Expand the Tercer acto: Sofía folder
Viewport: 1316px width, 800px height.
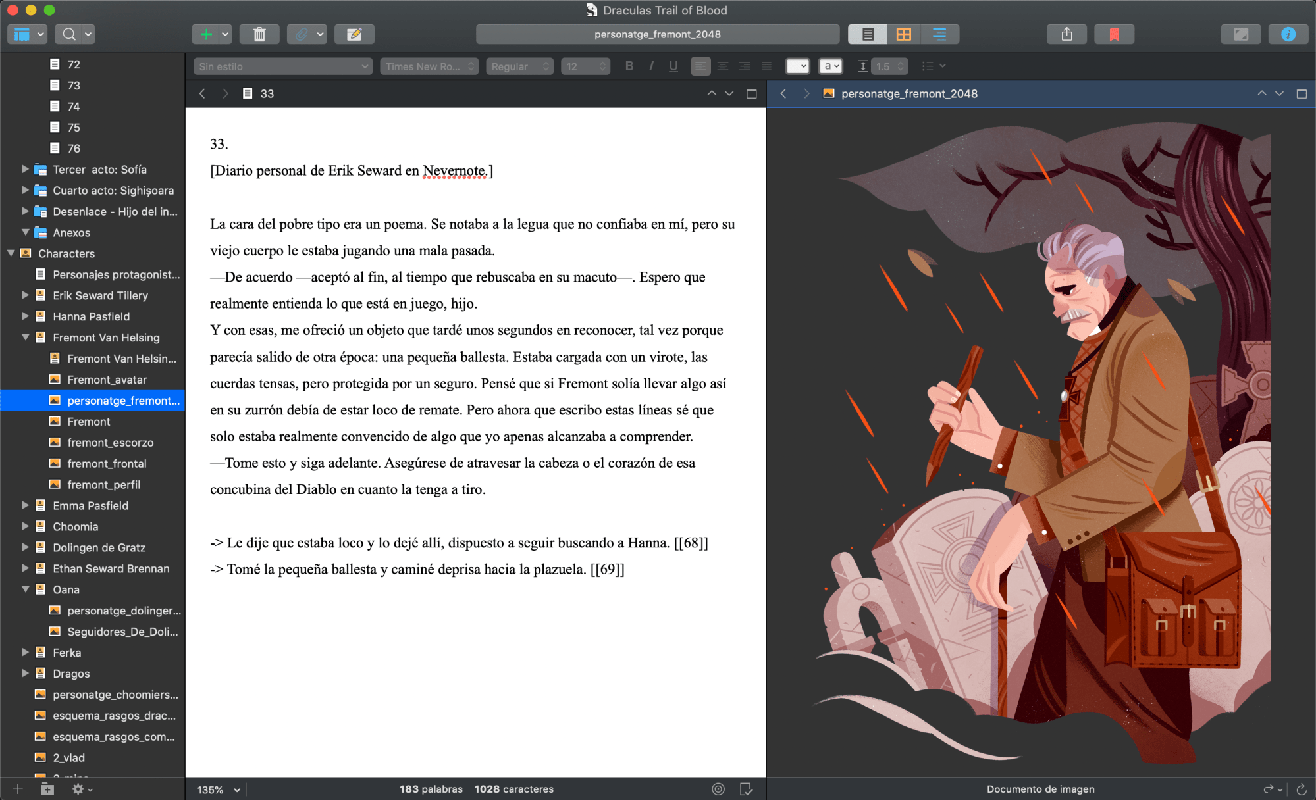pyautogui.click(x=25, y=169)
